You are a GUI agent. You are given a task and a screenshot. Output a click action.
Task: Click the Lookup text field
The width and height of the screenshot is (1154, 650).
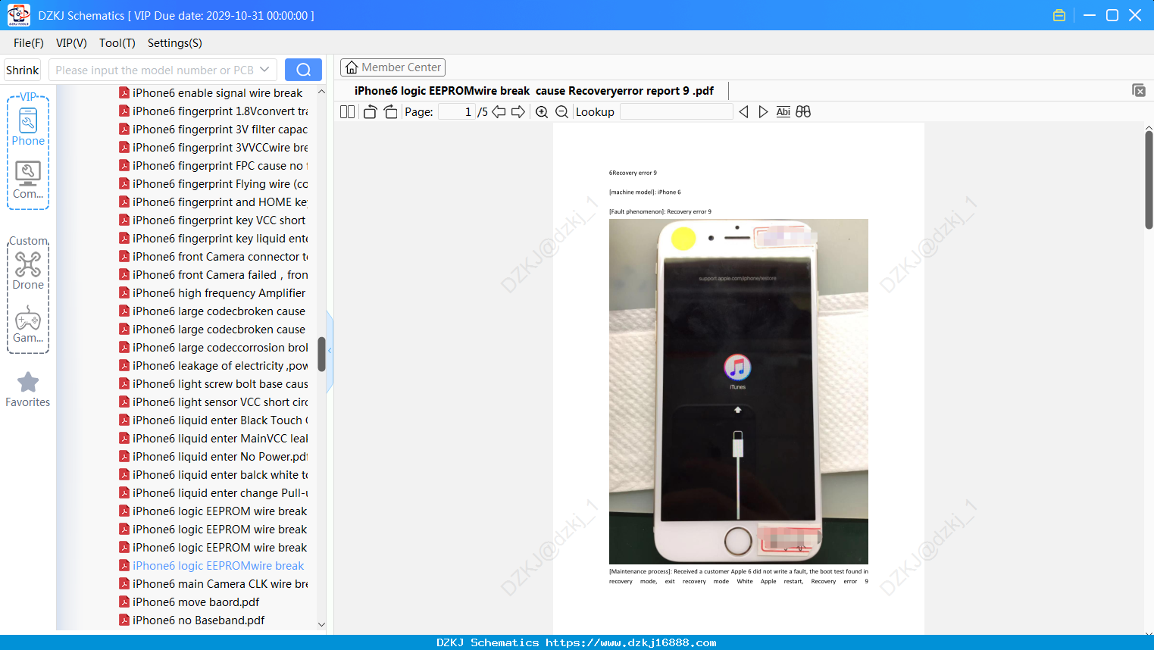[677, 112]
